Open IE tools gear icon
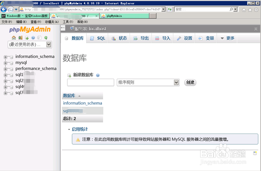Image resolution: width=261 pixels, height=171 pixels. 256,10
